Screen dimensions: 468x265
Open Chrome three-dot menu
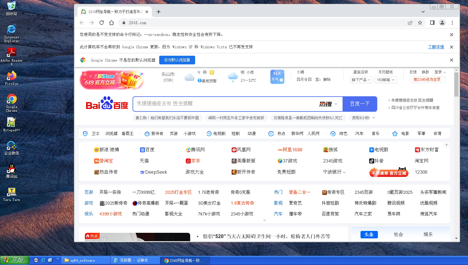click(x=452, y=23)
